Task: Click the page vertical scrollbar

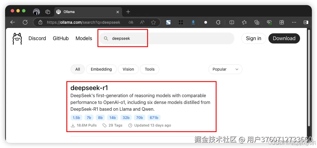Action: tap(309, 78)
